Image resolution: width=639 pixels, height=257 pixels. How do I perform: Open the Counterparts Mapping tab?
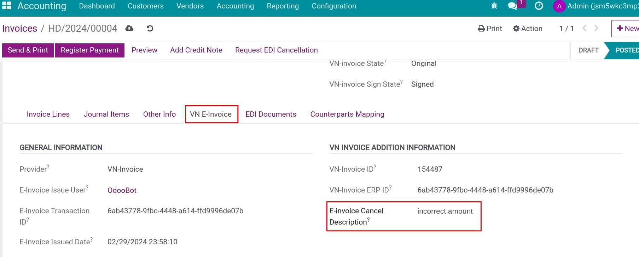347,114
